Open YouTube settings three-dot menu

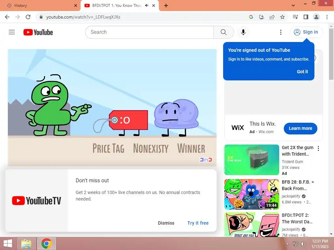tap(281, 32)
